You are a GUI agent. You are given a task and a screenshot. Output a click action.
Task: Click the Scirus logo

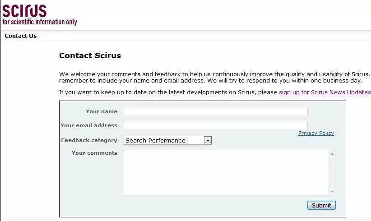24,10
